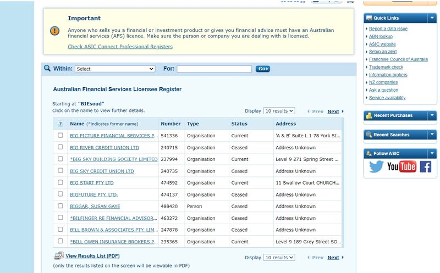Open the YouTube icon under Follow ASIC
440x273 pixels.
tap(402, 166)
